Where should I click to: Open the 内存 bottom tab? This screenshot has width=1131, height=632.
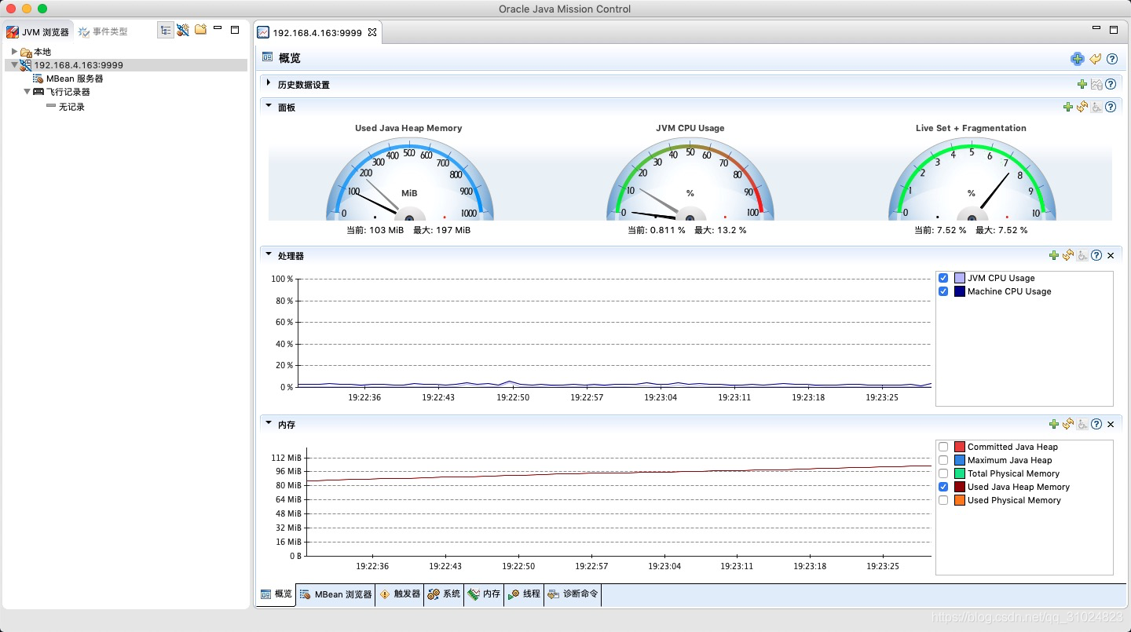[484, 594]
